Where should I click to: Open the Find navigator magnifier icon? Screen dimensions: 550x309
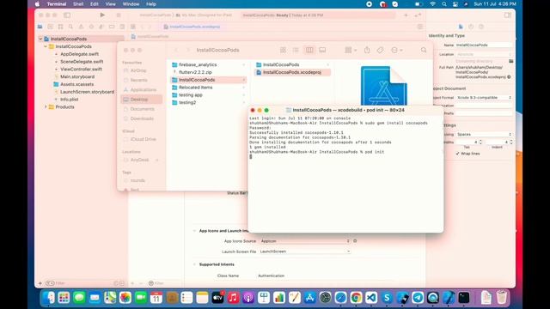[x=70, y=27]
